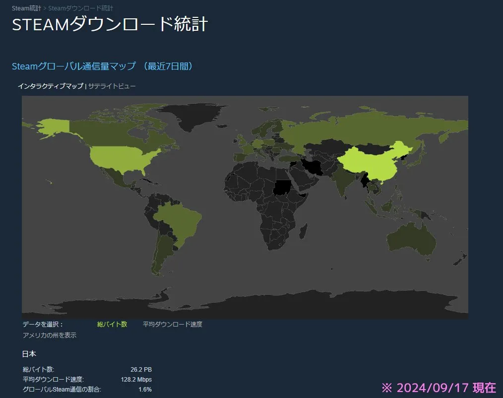Show アメリカの州を表示 option

click(50, 335)
